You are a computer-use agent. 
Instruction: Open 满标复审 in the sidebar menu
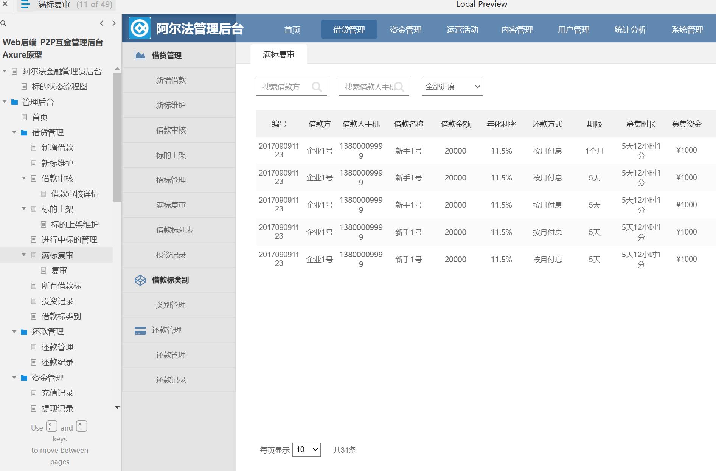coord(179,205)
